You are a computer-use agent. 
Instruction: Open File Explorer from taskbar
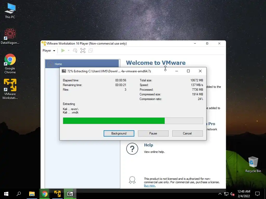(x=32, y=194)
